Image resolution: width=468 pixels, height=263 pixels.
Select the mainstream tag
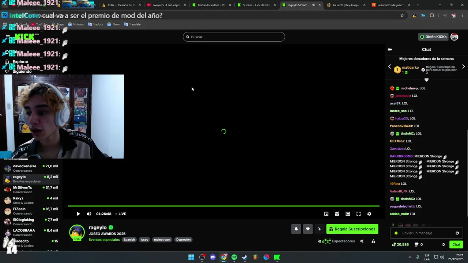[162, 240]
